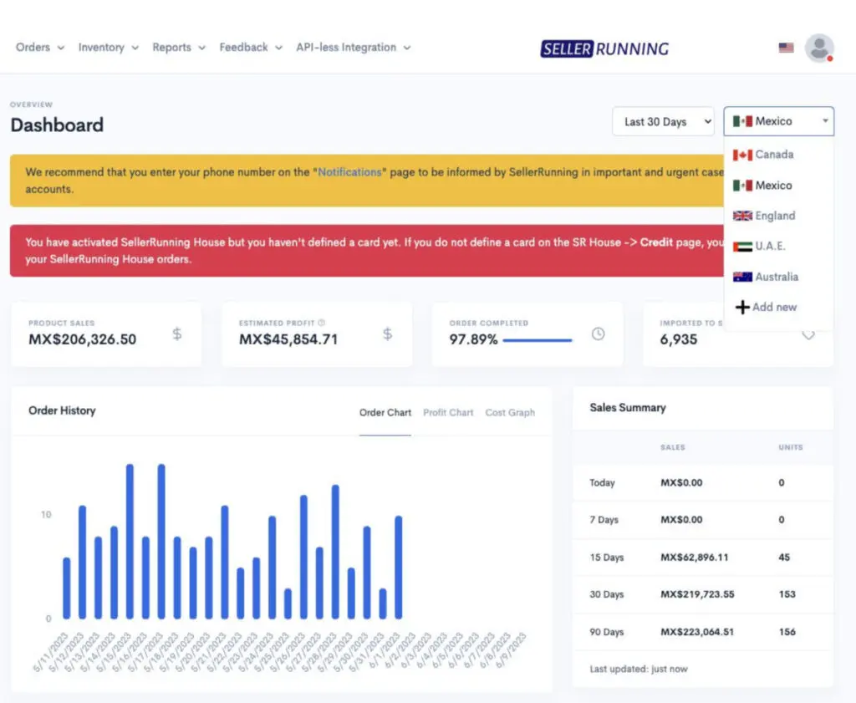Click the SellerRunning logo
The width and height of the screenshot is (856, 703).
[x=604, y=48]
